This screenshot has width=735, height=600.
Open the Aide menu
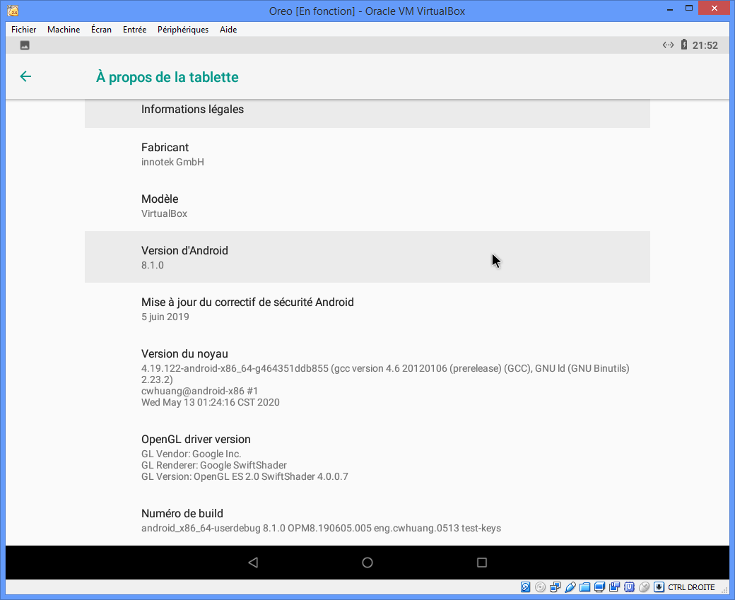[228, 30]
